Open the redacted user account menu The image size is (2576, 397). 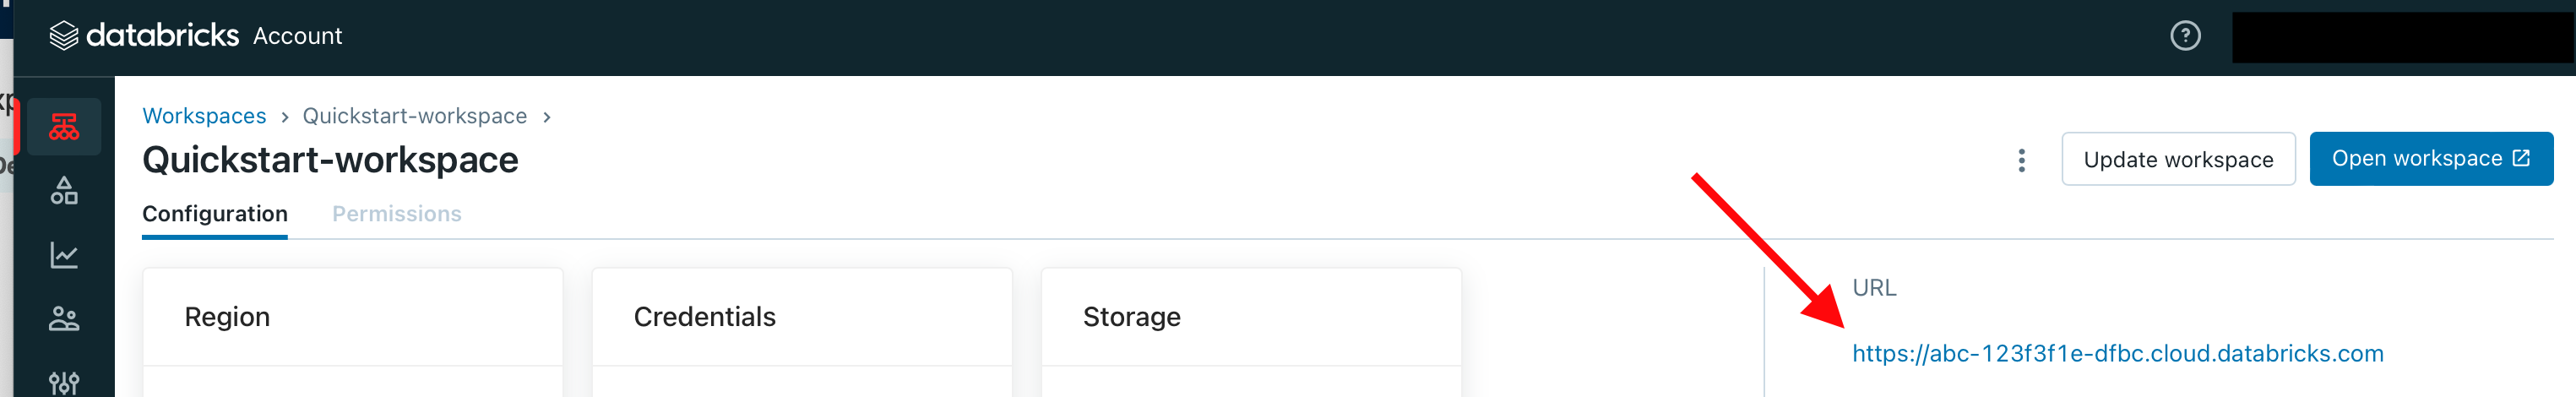2400,37
